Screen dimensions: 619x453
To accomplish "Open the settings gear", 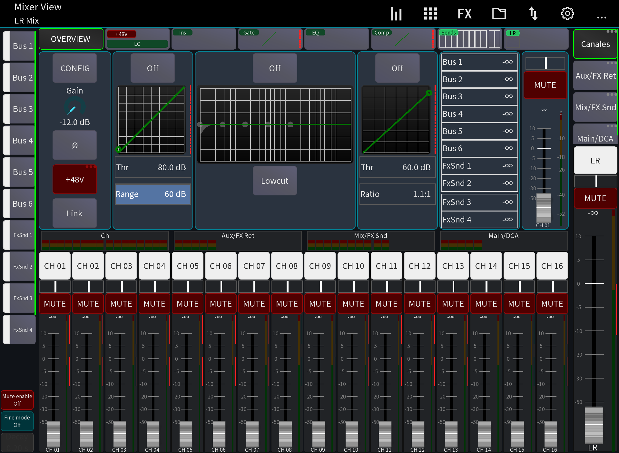I will [x=567, y=14].
